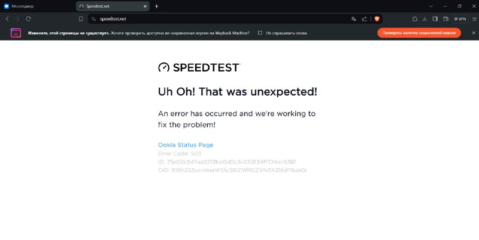The height and width of the screenshot is (240, 479).
Task: Open Brave Shields lion icon
Action: [377, 19]
